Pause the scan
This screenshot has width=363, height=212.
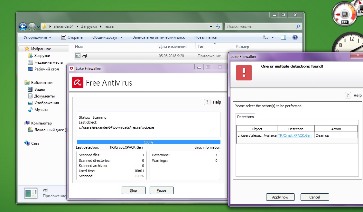coord(162,190)
